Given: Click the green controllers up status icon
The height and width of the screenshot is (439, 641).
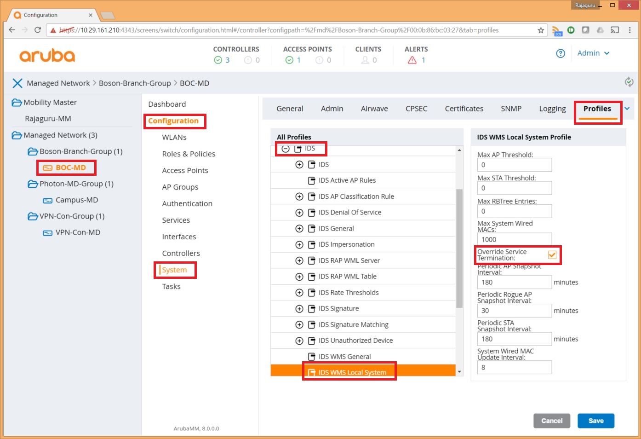Looking at the screenshot, I should pyautogui.click(x=218, y=60).
